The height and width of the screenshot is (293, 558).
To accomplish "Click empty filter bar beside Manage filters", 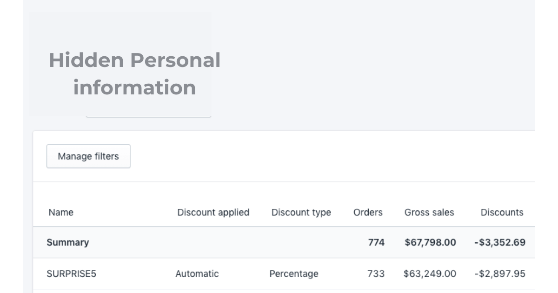I will click(x=325, y=156).
